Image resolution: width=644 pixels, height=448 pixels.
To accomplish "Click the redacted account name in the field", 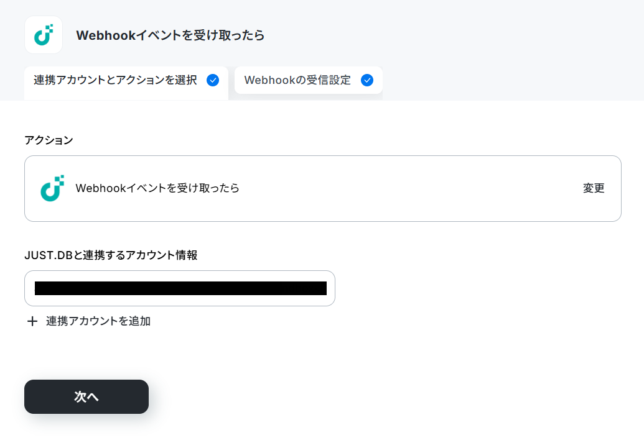I will 180,288.
